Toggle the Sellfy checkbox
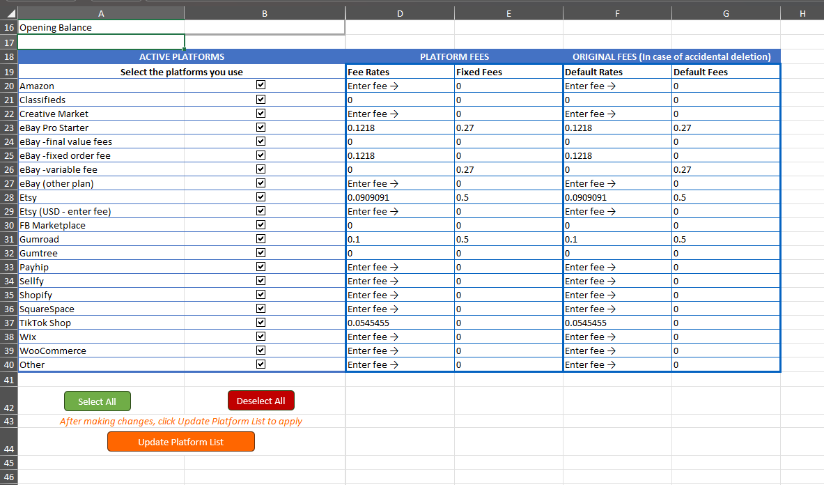 tap(261, 280)
